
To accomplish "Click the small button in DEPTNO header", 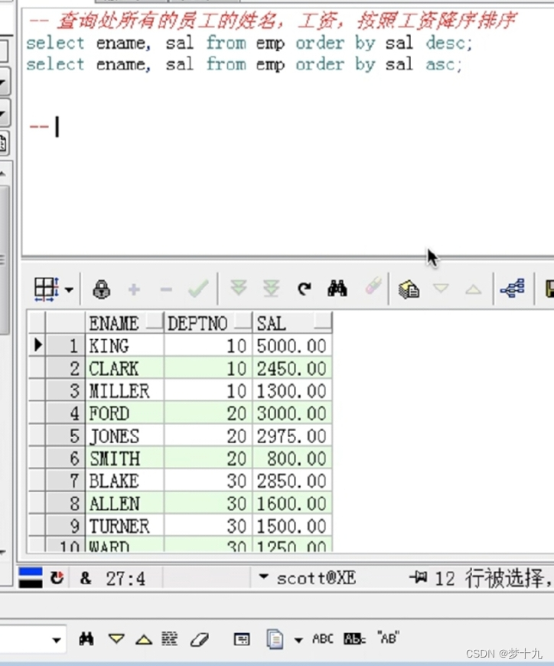I will point(243,321).
